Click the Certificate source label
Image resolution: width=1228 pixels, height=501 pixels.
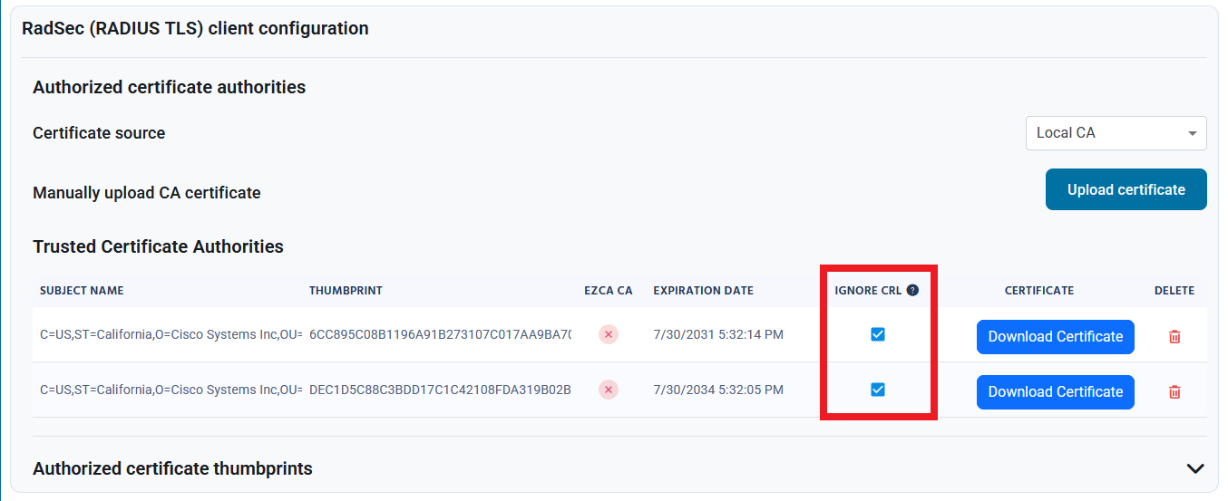point(99,133)
